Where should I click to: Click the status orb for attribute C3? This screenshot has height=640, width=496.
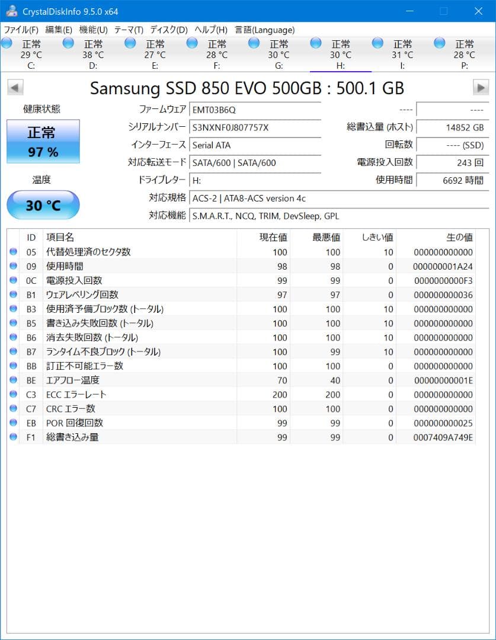click(x=14, y=394)
